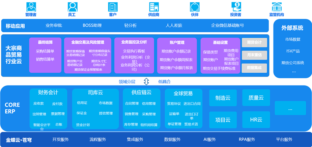Open the 制造云 module tile
Screen dimensions: 312x147
(223, 98)
